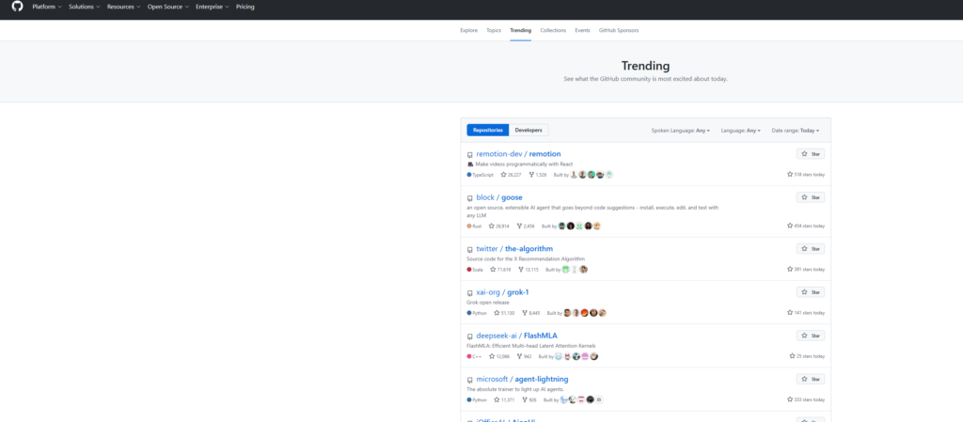Image resolution: width=963 pixels, height=422 pixels.
Task: Click the TypeScript language color dot
Action: [469, 175]
